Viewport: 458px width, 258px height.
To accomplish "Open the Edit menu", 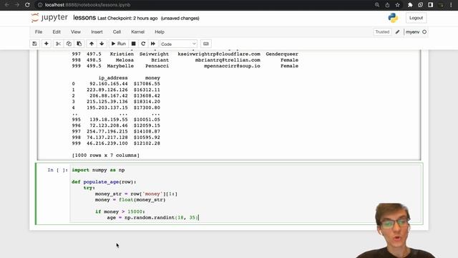I will tap(57, 32).
